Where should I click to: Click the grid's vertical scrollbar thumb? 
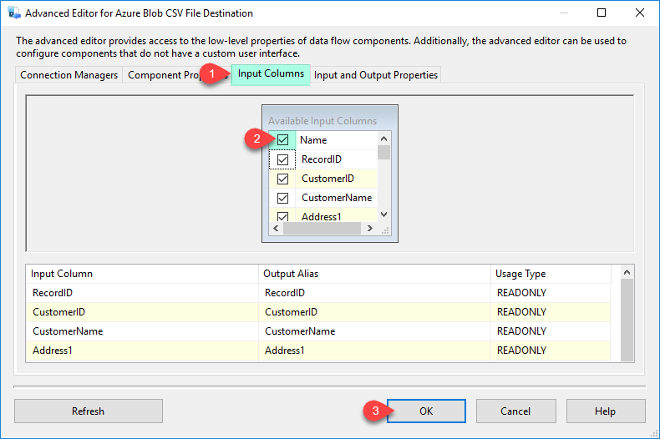click(x=627, y=320)
